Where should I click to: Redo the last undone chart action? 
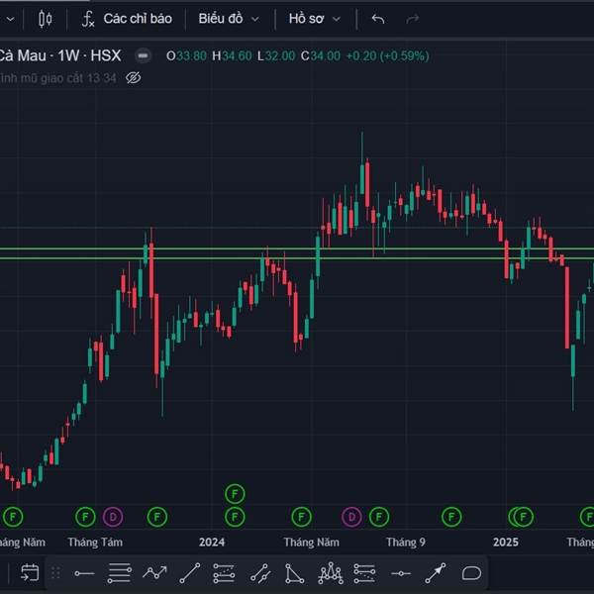point(413,19)
